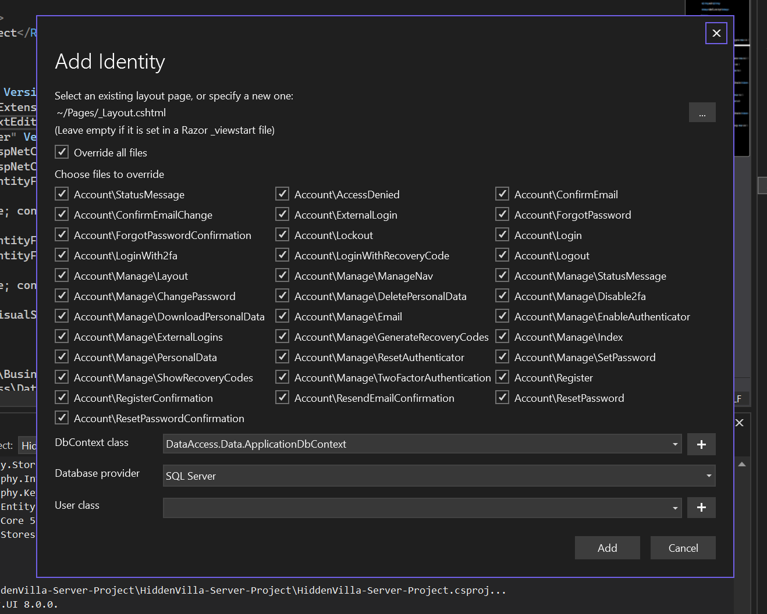767x614 pixels.
Task: Toggle Account\Login checkbox
Action: click(502, 235)
